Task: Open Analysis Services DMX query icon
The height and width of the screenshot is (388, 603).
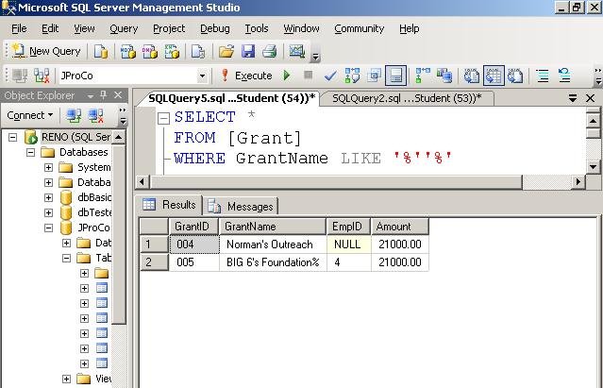Action: [150, 51]
